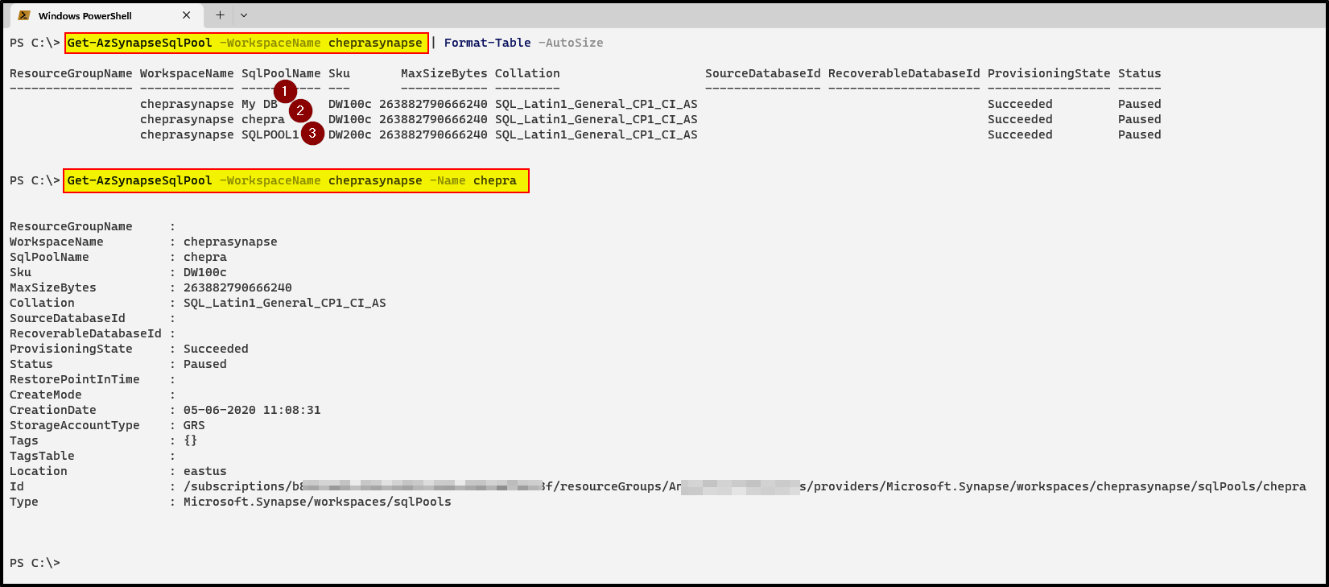Click the Location property label
The image size is (1329, 587).
(39, 471)
